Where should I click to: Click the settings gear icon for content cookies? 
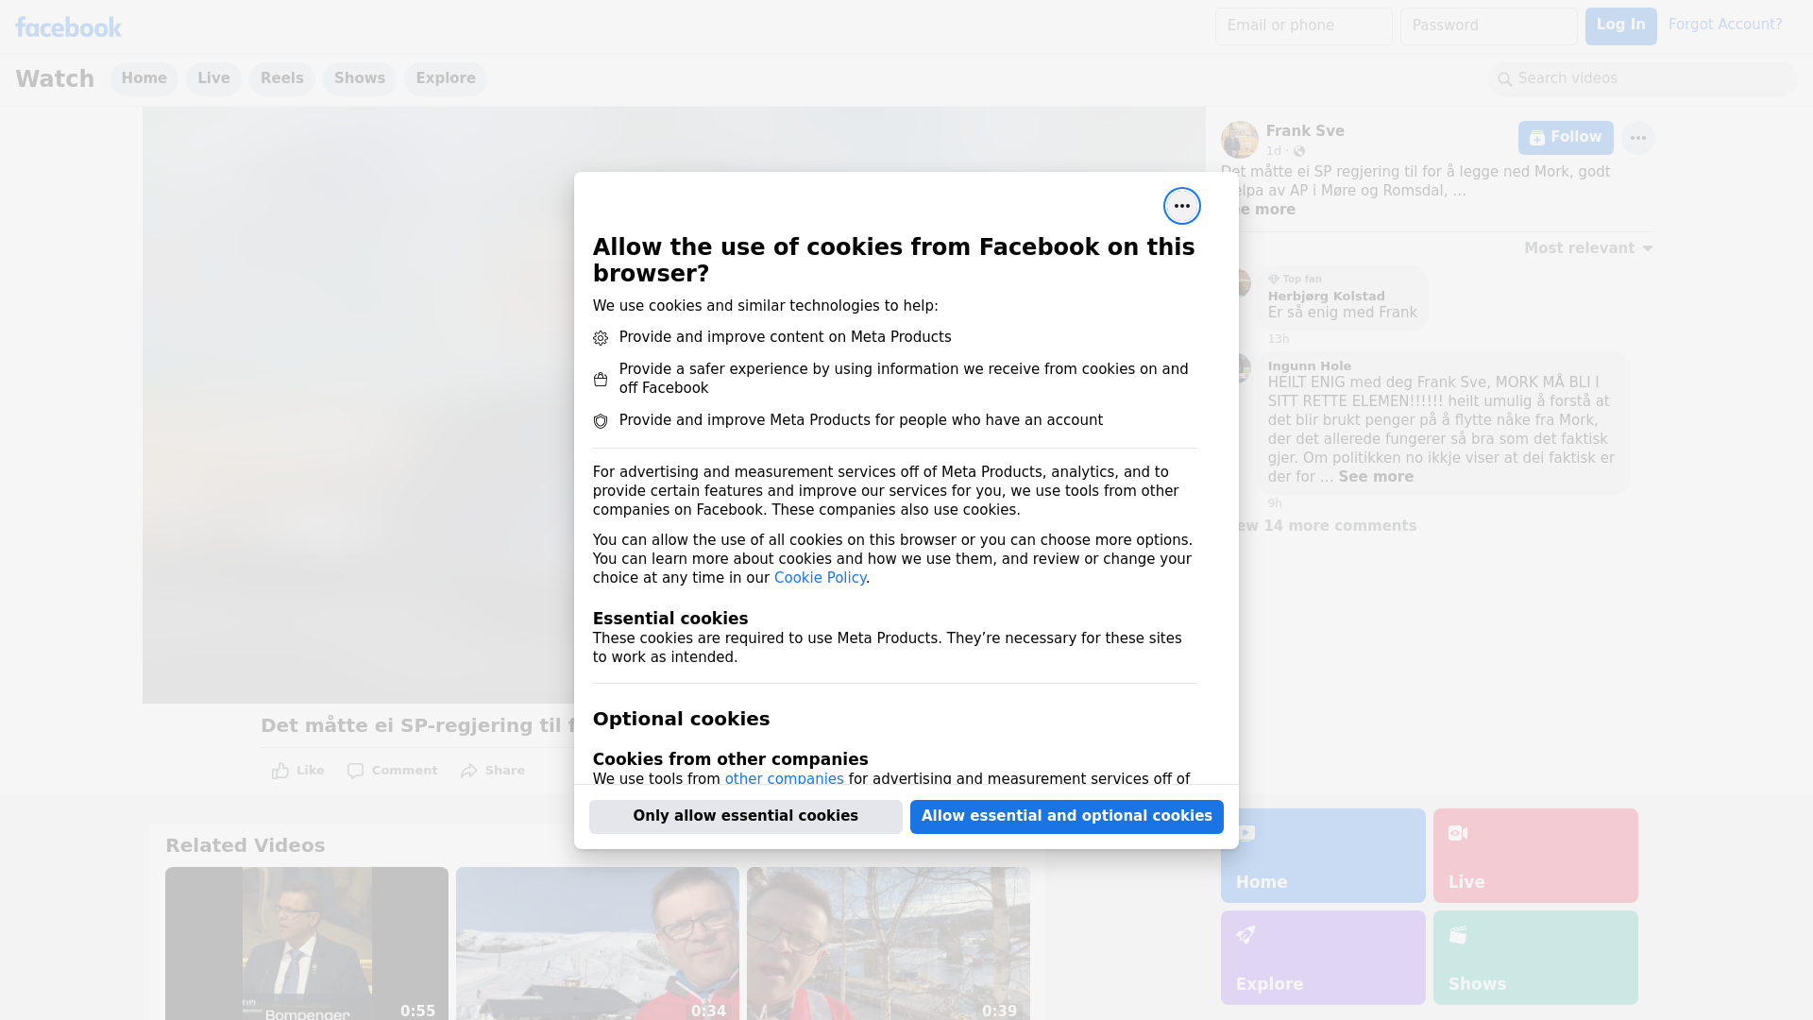coord(601,338)
